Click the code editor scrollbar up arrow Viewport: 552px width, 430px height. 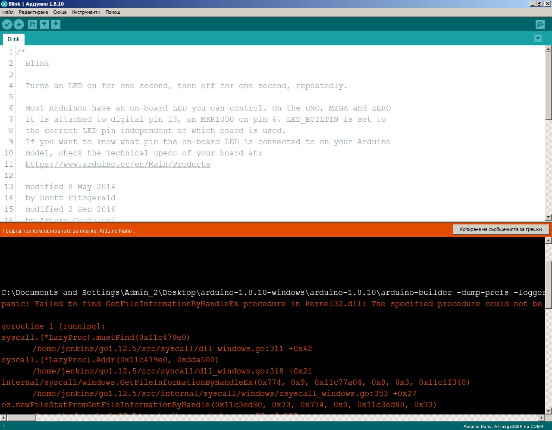click(x=549, y=49)
